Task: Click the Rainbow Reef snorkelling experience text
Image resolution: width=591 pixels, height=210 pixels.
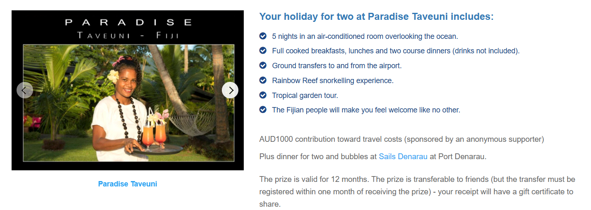Action: pyautogui.click(x=332, y=81)
